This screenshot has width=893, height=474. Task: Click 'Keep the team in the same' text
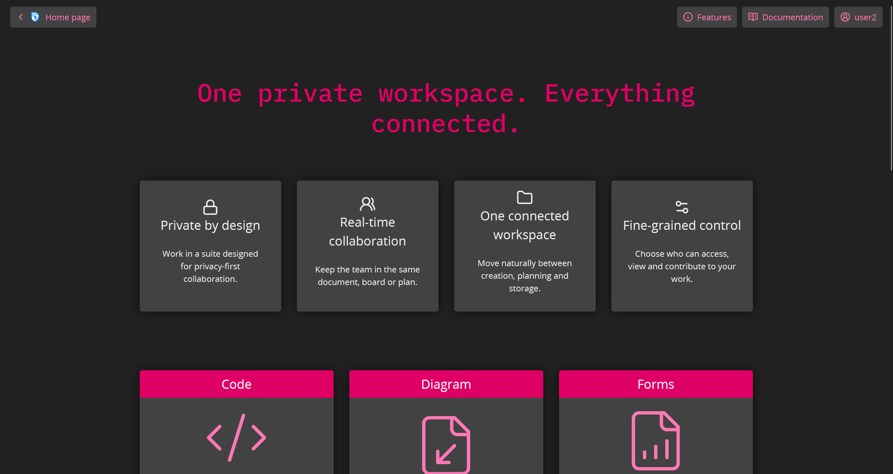click(368, 276)
